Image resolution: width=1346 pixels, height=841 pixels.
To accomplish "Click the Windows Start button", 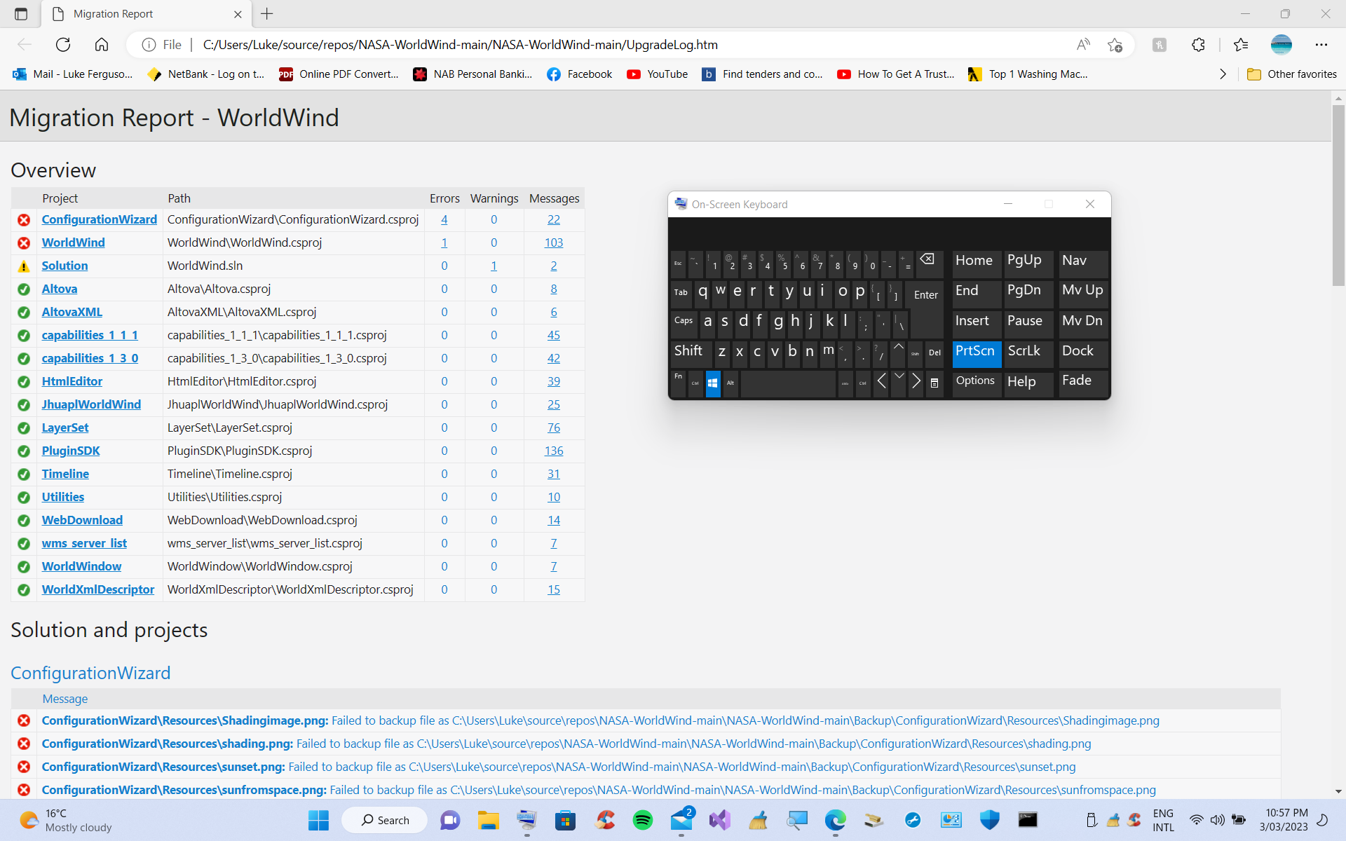I will (x=318, y=820).
